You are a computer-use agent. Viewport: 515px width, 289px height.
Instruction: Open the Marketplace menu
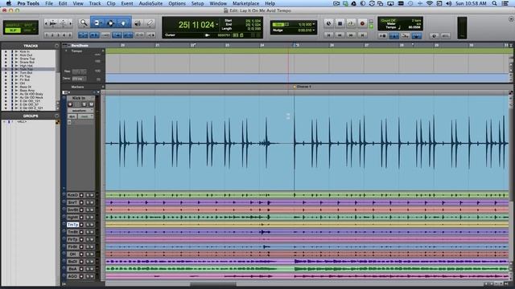(x=245, y=3)
